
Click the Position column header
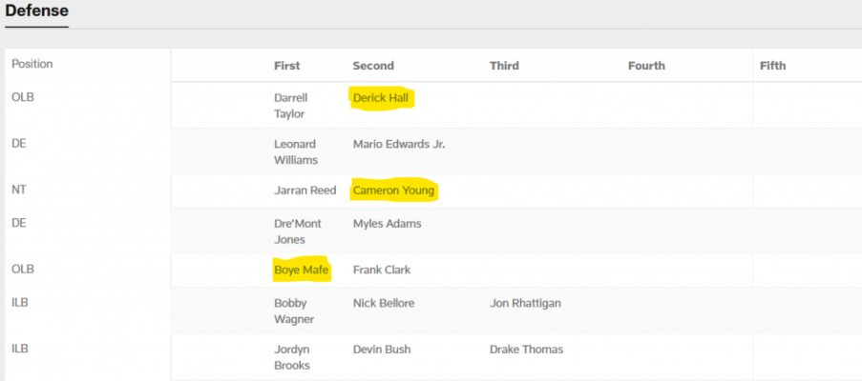click(32, 64)
